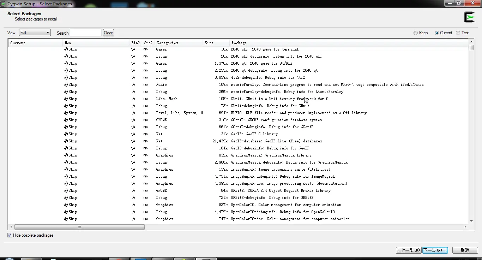Click the Bin? column header
The width and height of the screenshot is (482, 260).
tap(136, 43)
